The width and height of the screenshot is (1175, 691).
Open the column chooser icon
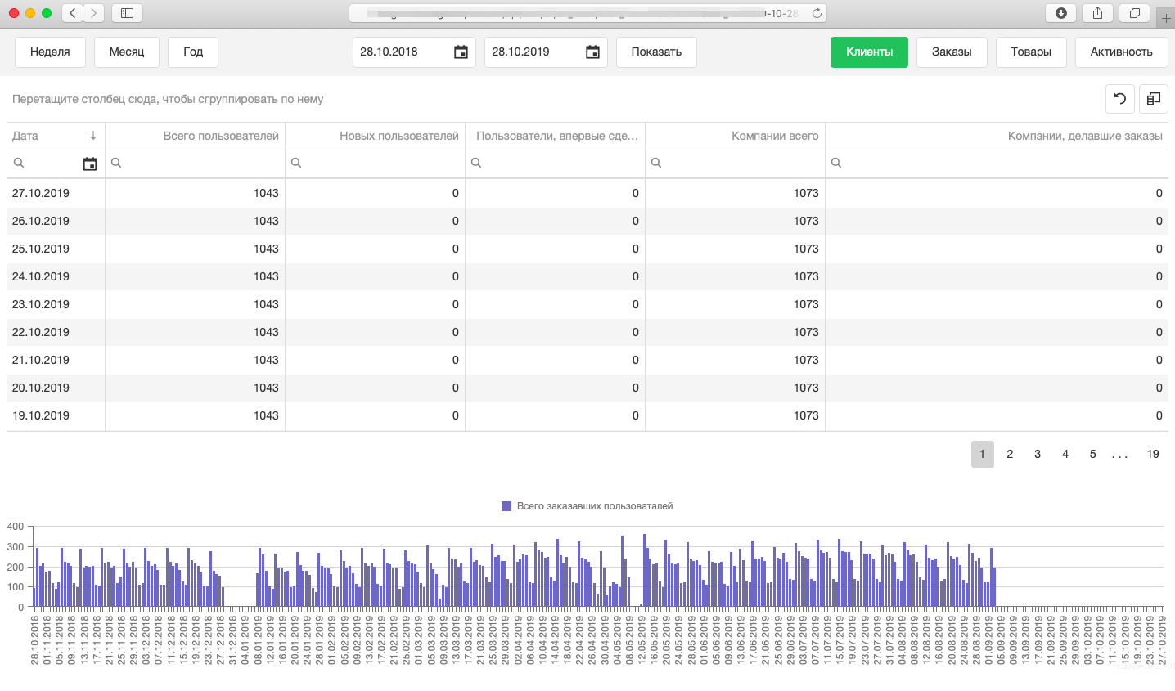click(1153, 99)
